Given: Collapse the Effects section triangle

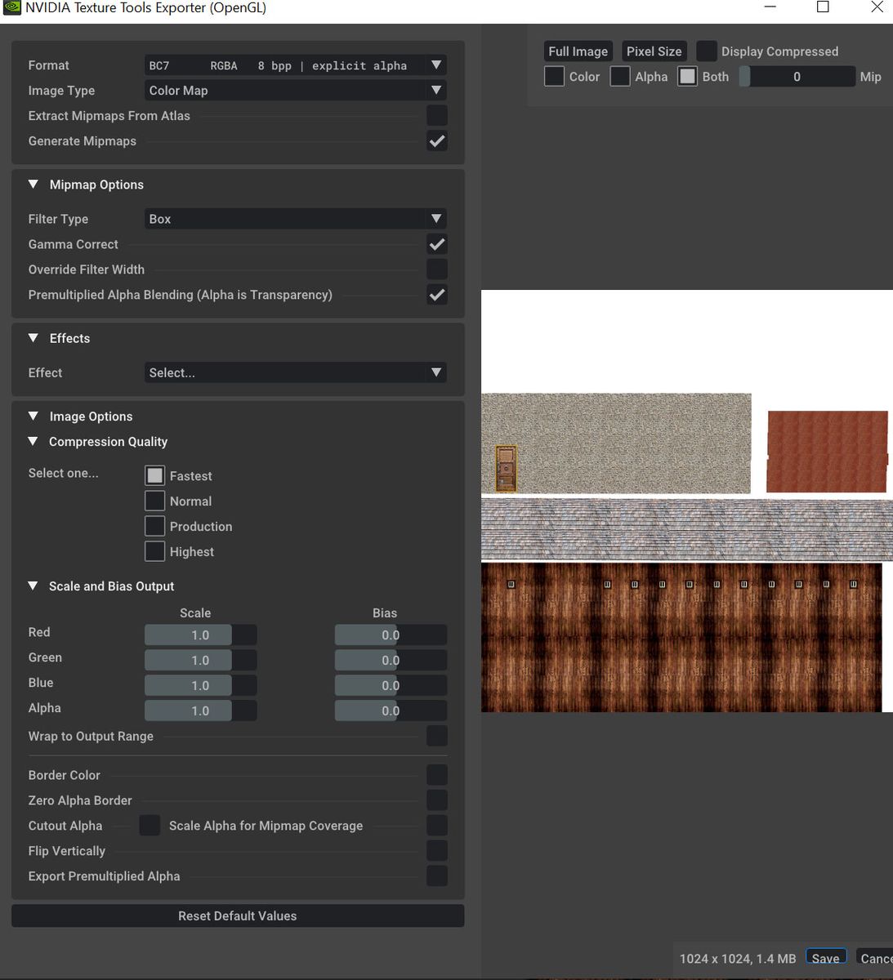Looking at the screenshot, I should coord(33,338).
